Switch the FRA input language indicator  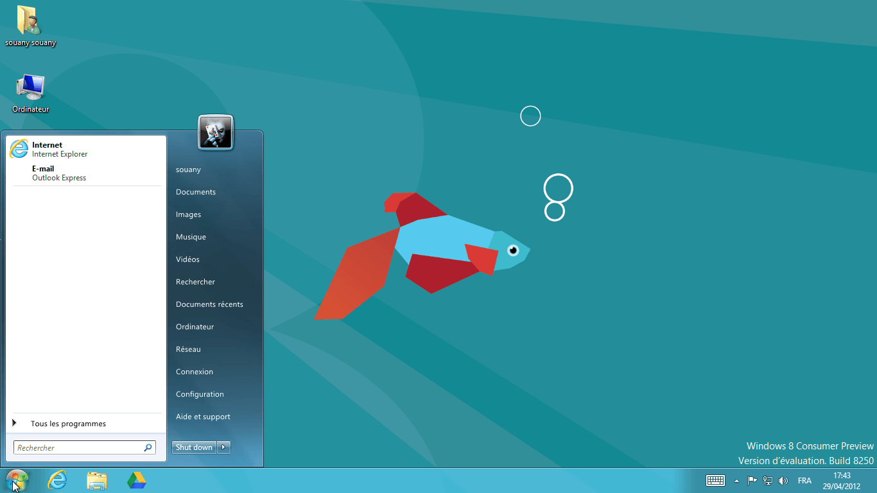click(x=804, y=481)
